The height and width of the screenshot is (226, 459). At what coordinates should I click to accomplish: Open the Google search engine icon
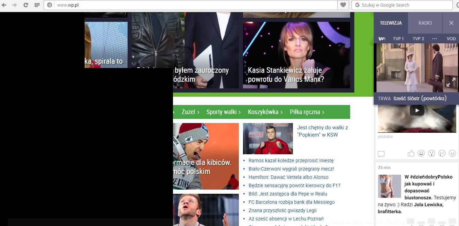357,5
